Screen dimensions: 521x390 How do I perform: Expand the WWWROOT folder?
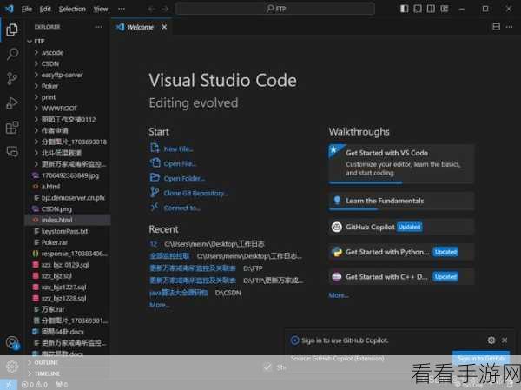68,109
